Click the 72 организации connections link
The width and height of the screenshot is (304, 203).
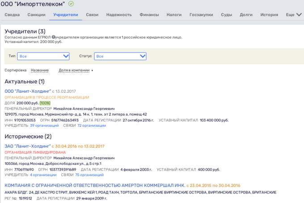pyautogui.click(x=92, y=125)
